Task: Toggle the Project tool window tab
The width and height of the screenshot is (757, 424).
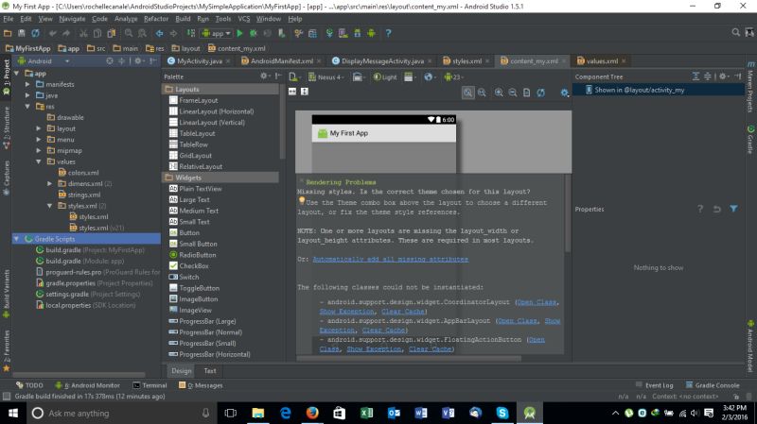Action: click(x=7, y=78)
